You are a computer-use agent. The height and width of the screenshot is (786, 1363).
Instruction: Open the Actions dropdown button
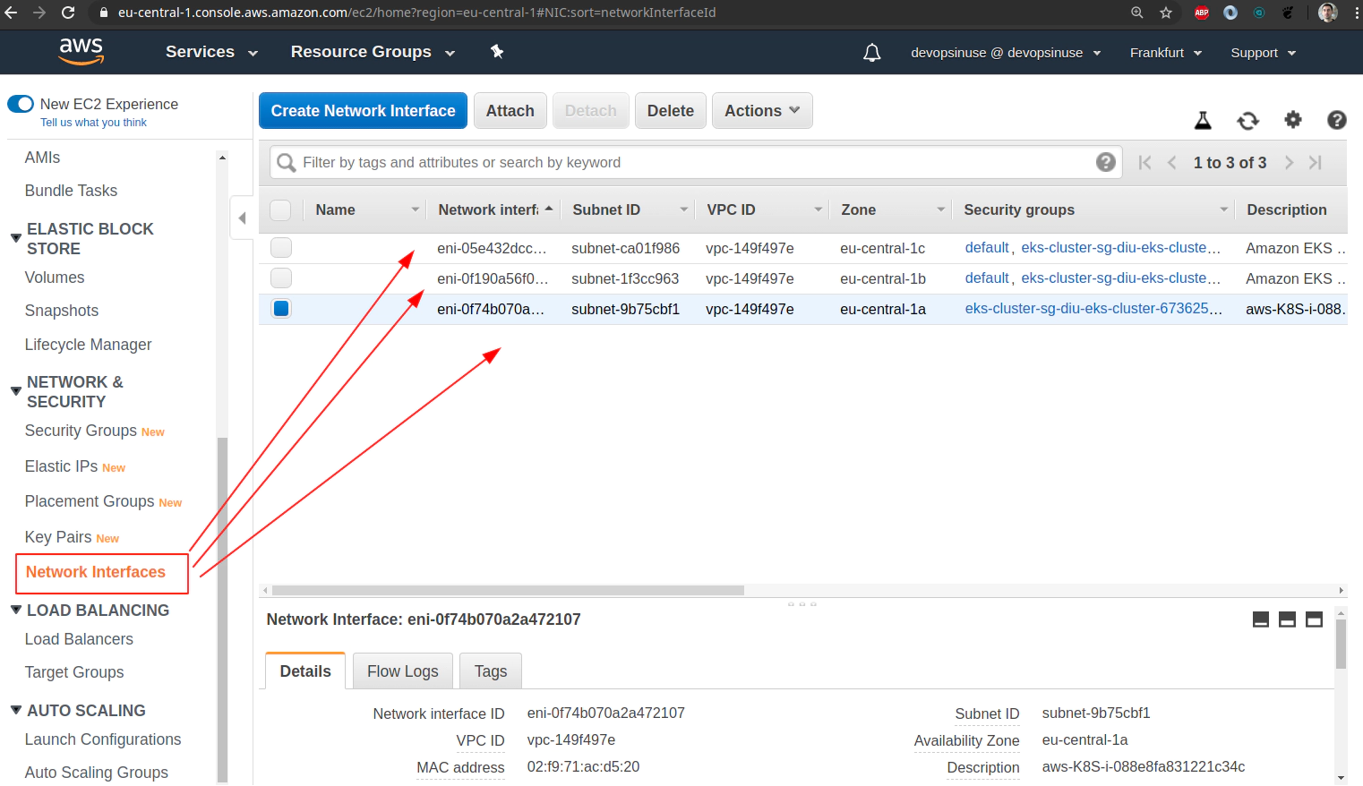coord(762,111)
